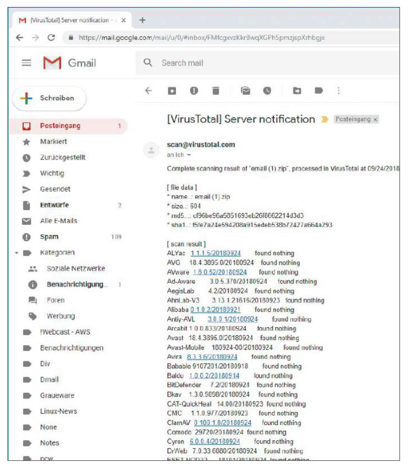
Task: Open ALYac link 1.1.1.5/20180924
Action: coord(216,253)
